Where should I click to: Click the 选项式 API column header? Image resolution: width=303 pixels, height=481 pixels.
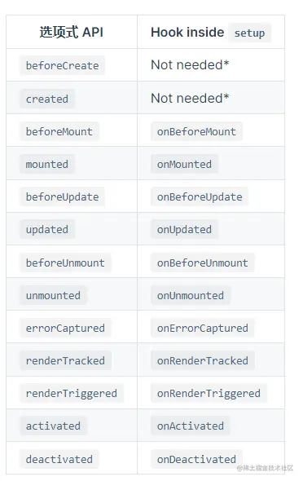click(x=72, y=32)
